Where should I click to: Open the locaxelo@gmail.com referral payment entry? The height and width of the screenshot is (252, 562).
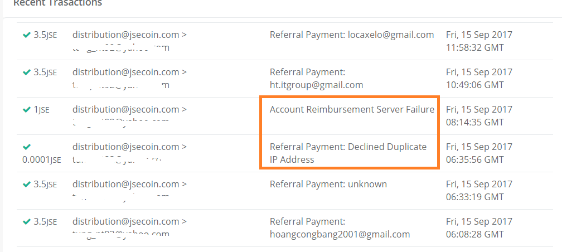pos(351,35)
